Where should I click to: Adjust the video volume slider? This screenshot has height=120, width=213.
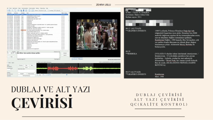(x=81, y=59)
